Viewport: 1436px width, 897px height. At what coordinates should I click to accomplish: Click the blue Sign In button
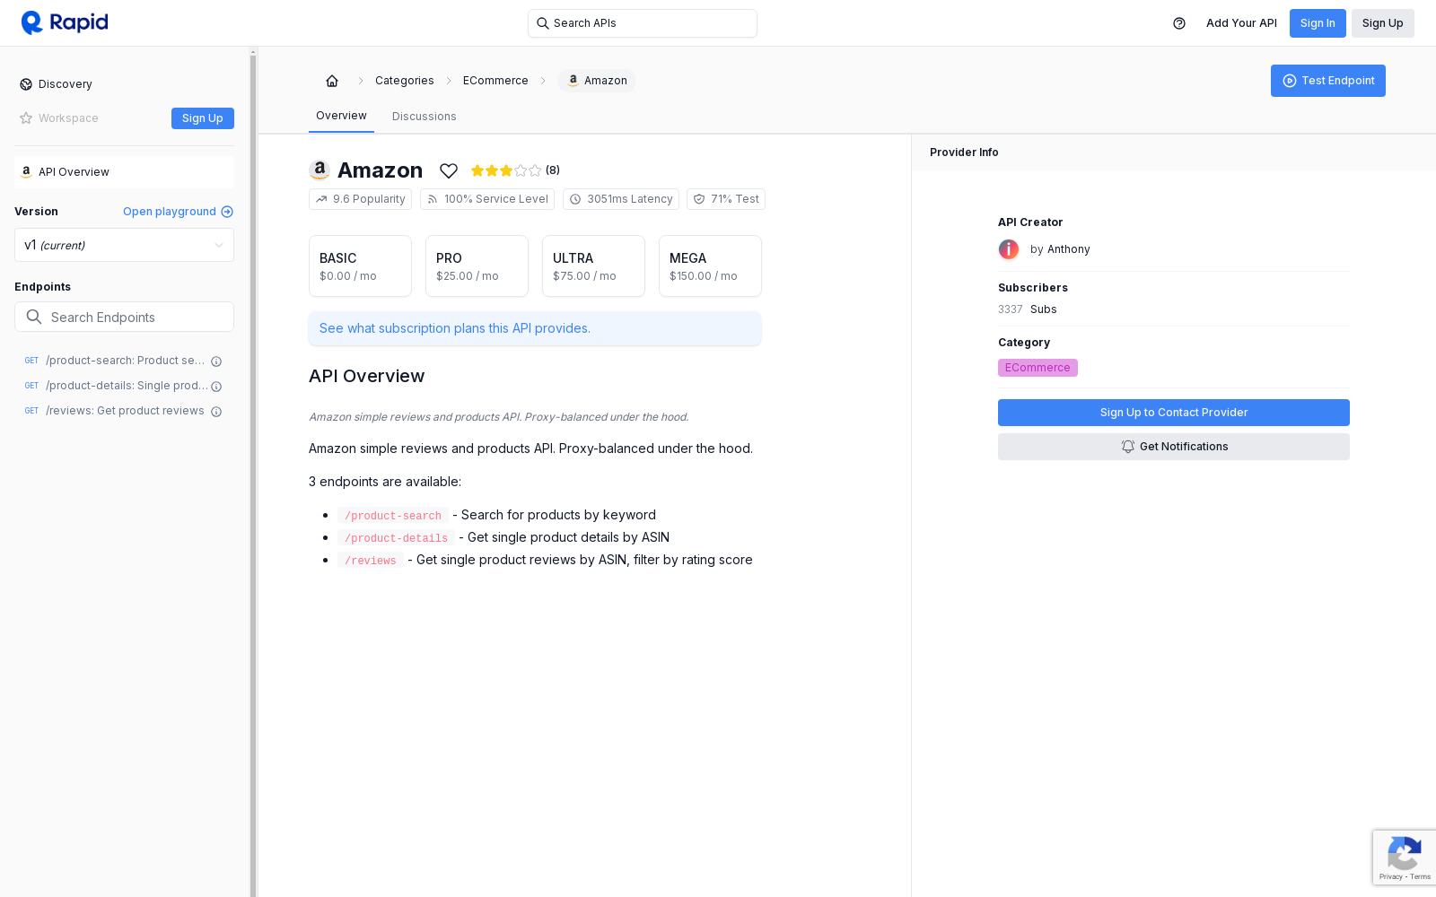(x=1318, y=23)
